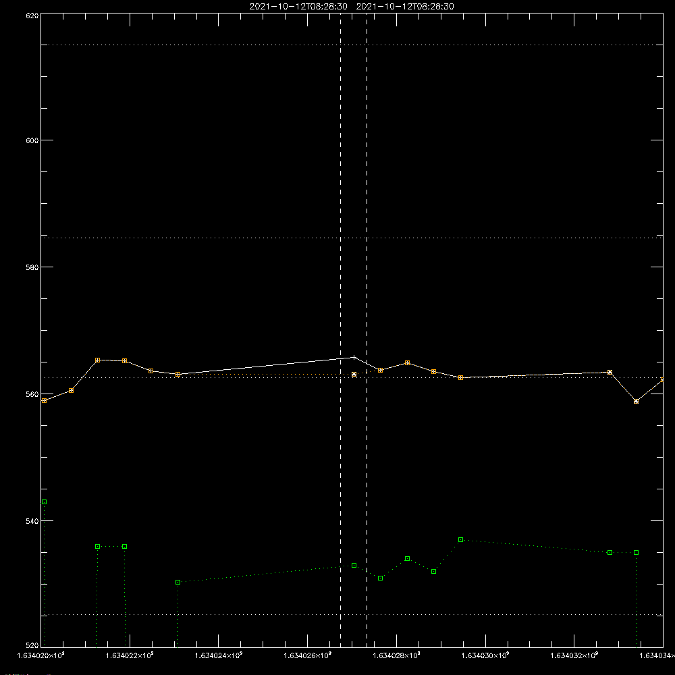The width and height of the screenshot is (675, 675).
Task: Click the green square between the dashed lines
Action: 354,565
